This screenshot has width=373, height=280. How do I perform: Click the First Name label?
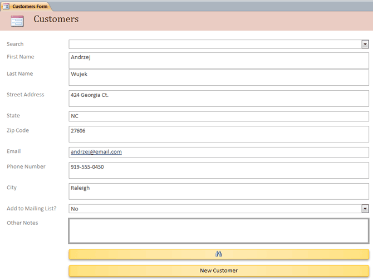pos(21,57)
